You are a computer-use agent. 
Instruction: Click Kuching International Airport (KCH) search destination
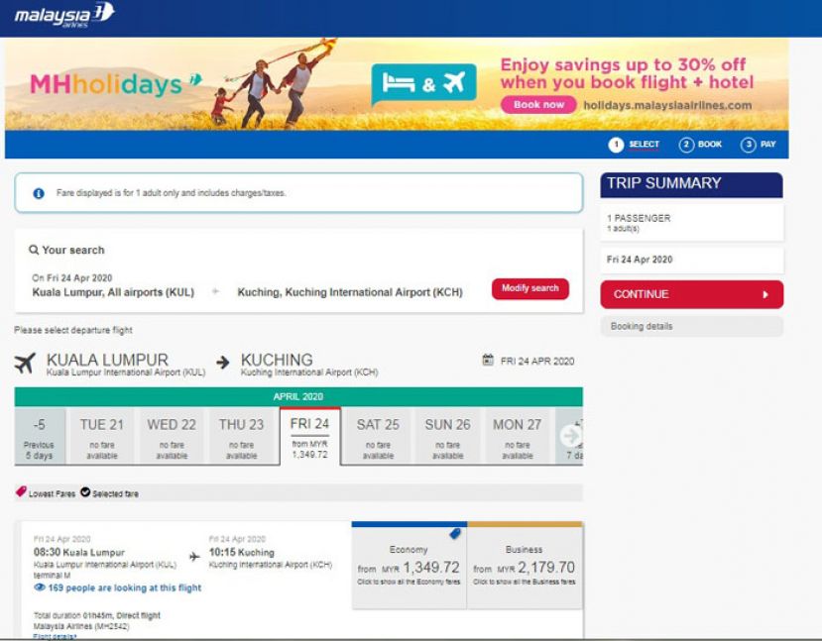click(x=350, y=292)
